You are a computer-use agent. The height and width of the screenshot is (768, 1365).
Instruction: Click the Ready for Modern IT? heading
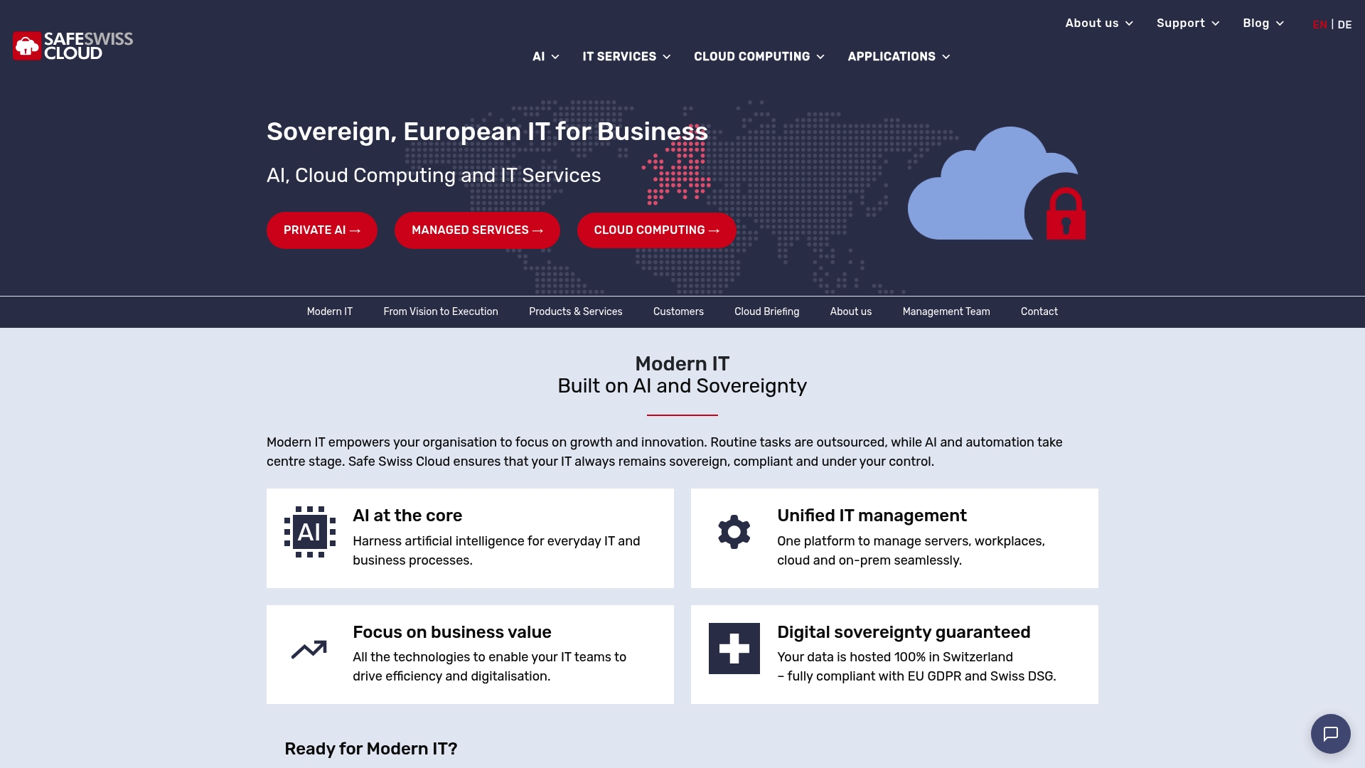tap(371, 749)
